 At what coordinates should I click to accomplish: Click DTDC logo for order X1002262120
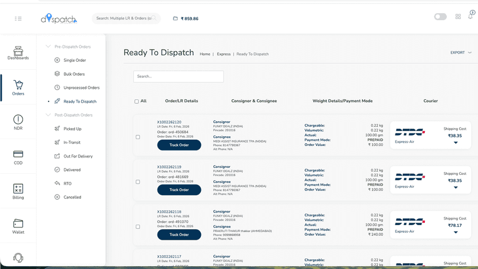point(410,132)
